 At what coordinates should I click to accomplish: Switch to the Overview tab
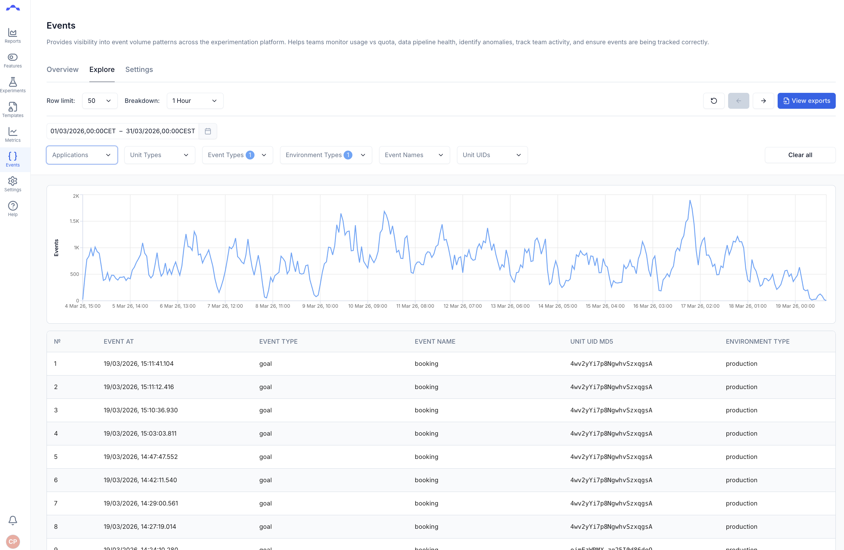coord(63,70)
